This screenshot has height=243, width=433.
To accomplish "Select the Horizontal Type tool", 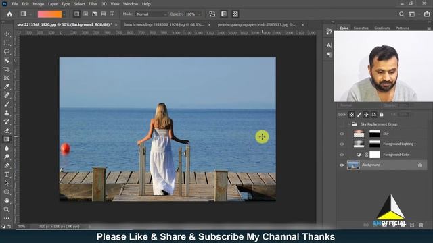I will point(7,174).
